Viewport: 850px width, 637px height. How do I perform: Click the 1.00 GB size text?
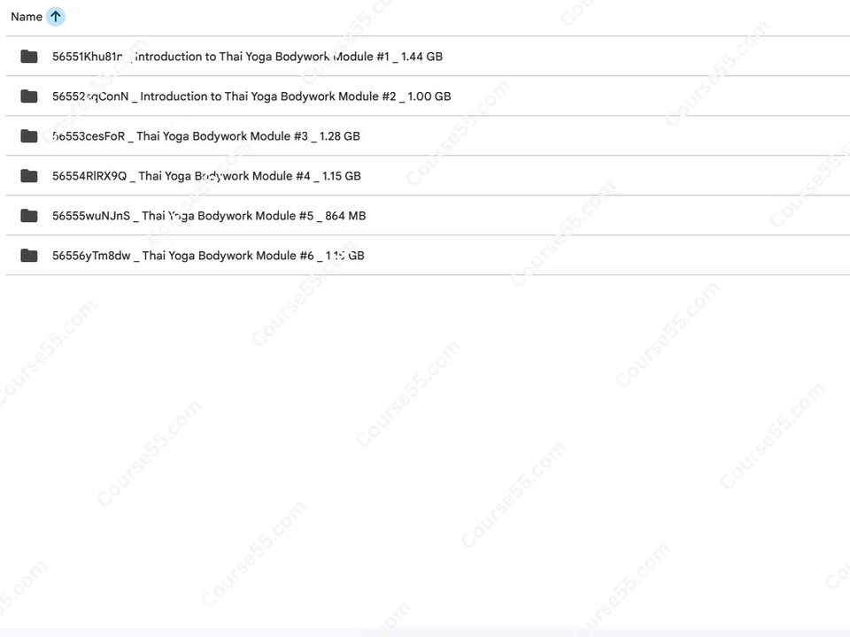429,96
